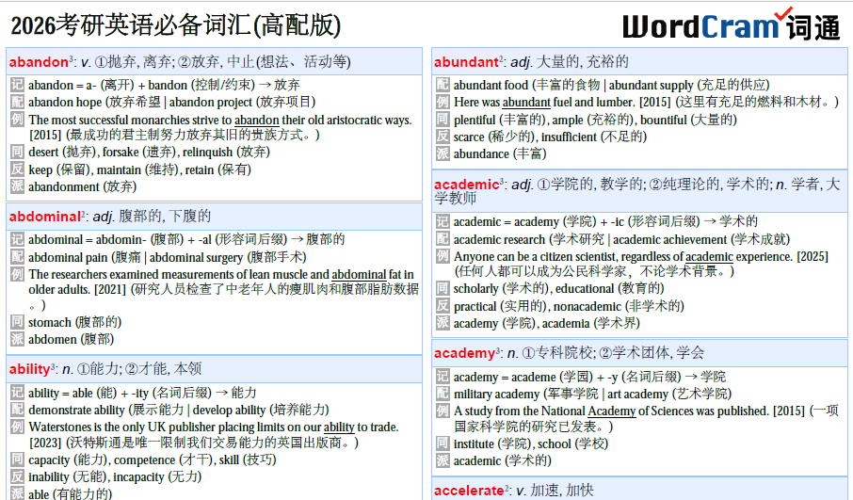The image size is (853, 500).
Task: Click the 反 antonym icon under abandon
Action: click(x=17, y=169)
